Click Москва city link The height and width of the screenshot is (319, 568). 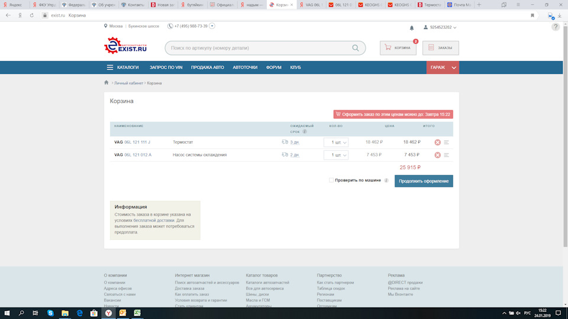(x=116, y=26)
